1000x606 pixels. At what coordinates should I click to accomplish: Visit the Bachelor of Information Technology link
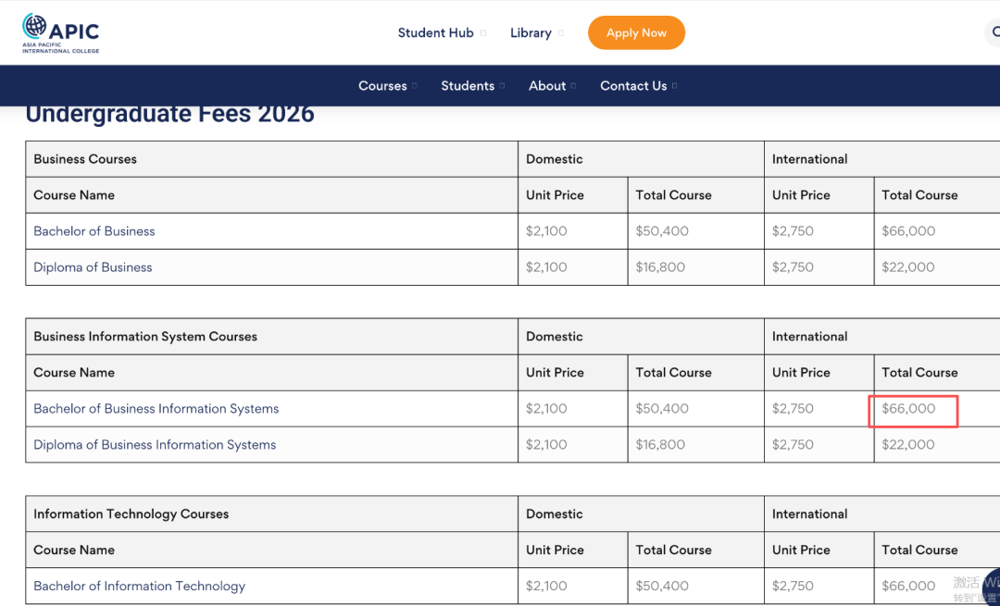(139, 586)
